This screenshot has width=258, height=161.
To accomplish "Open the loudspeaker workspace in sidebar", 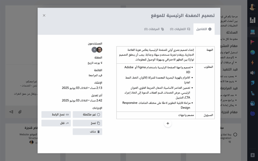I will [x=252, y=73].
